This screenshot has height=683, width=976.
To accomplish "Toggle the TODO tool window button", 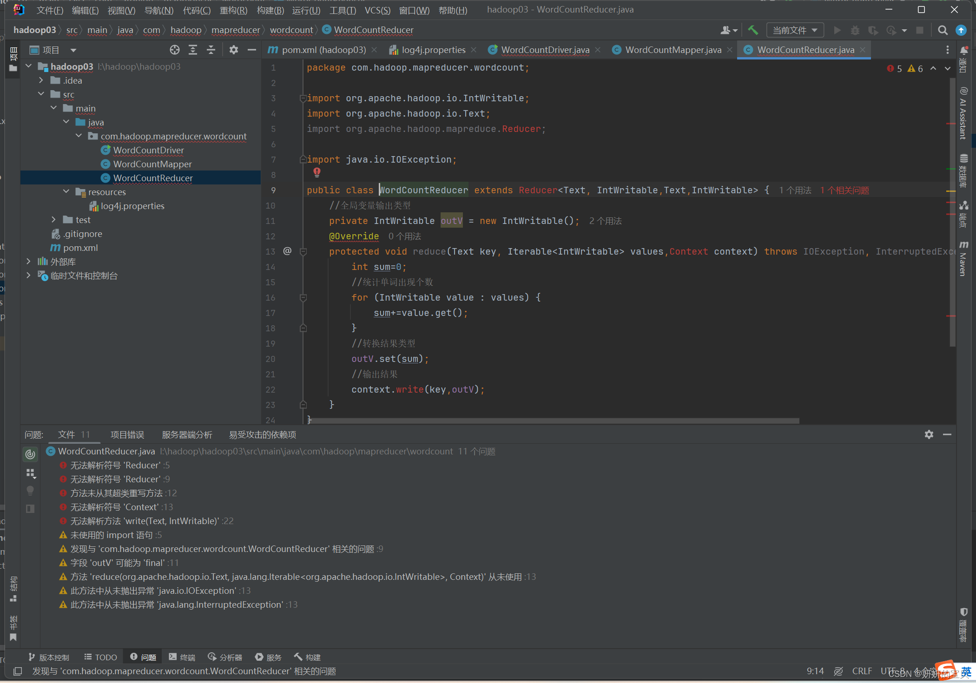I will tap(100, 657).
